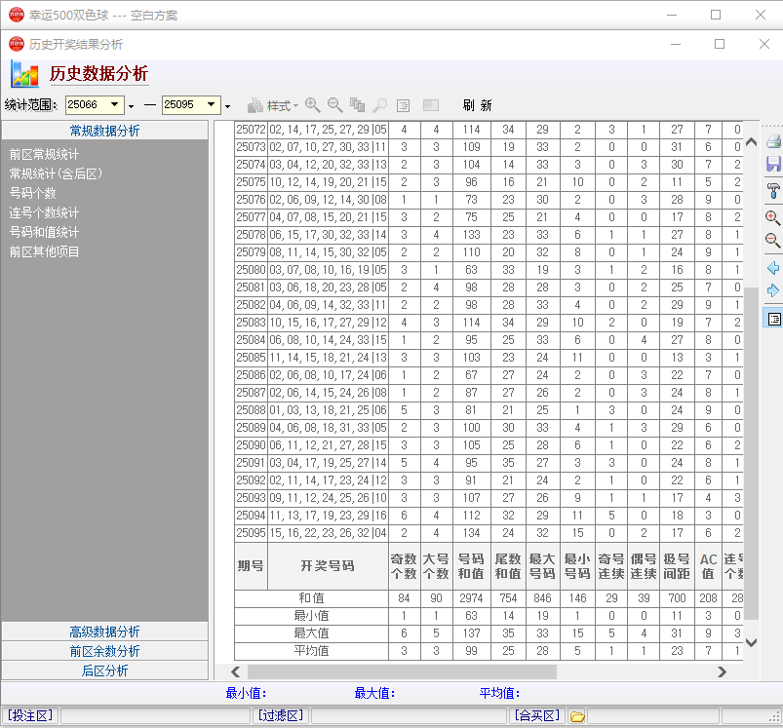The height and width of the screenshot is (728, 783).
Task: Zoom in using right sidebar magnifier
Action: pyautogui.click(x=773, y=217)
